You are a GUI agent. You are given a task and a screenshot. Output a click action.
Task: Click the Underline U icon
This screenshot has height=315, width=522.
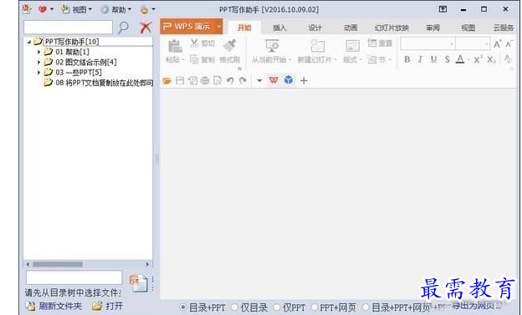point(433,59)
